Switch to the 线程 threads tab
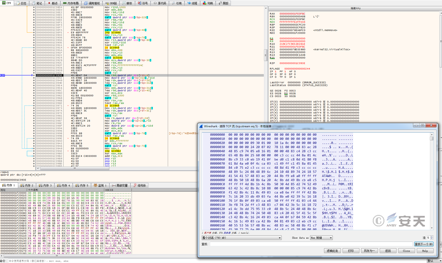The width and height of the screenshot is (442, 263). click(192, 3)
